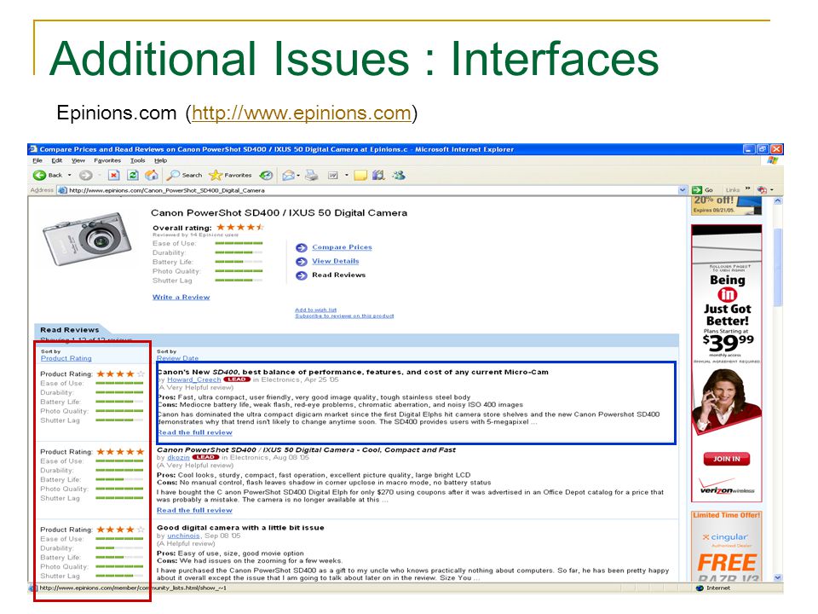Open the View Details link
The image size is (818, 614).
point(336,261)
